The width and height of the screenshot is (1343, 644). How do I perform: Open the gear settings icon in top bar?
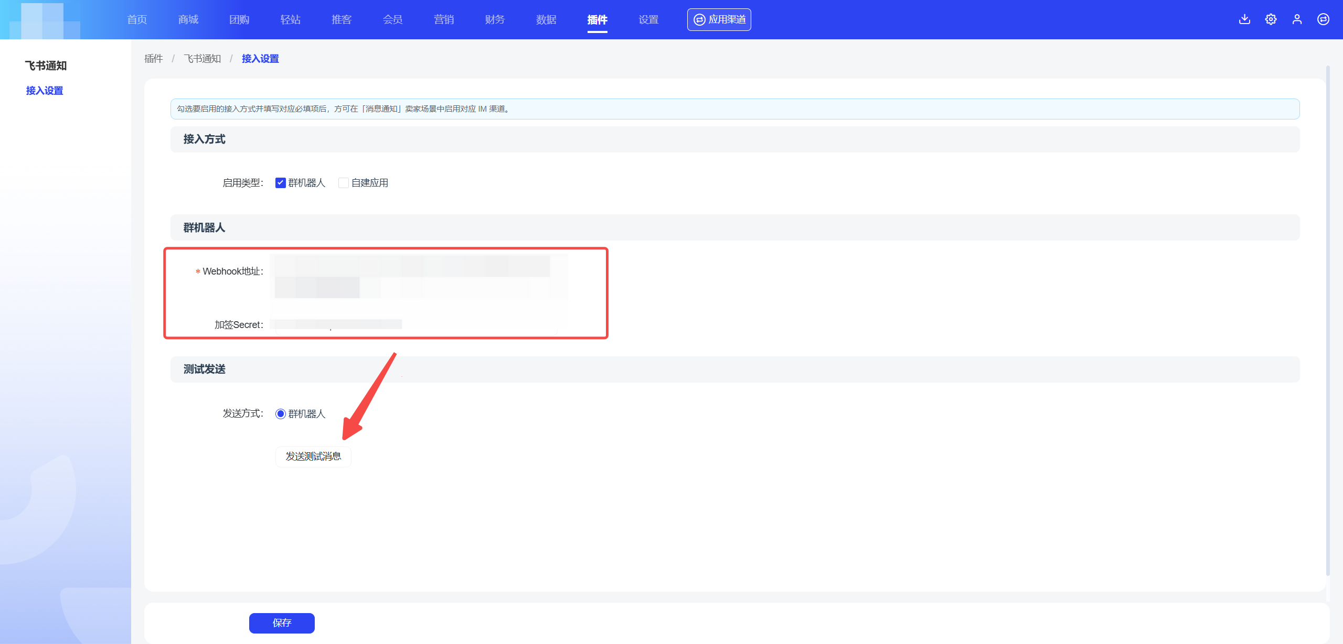(1271, 19)
